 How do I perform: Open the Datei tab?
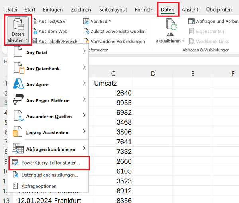click(x=11, y=10)
